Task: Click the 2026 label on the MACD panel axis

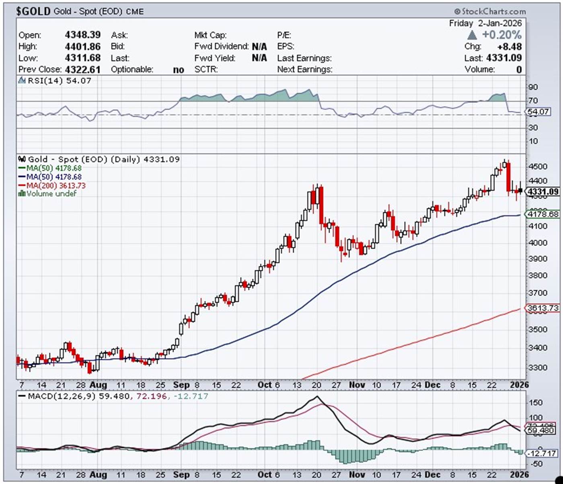Action: (x=519, y=475)
